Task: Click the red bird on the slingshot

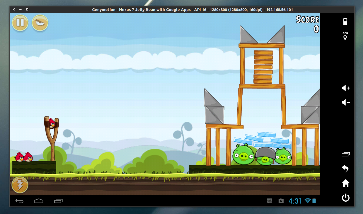Action: (x=52, y=123)
